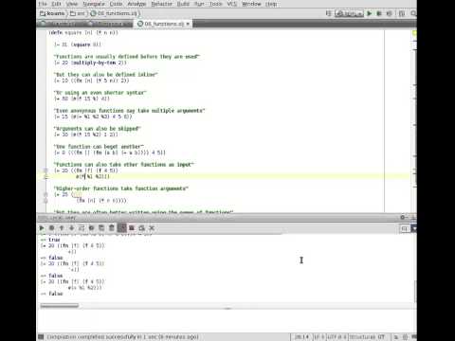Click the coverage icon next to Debug
455x341 pixels.
pyautogui.click(x=390, y=13)
